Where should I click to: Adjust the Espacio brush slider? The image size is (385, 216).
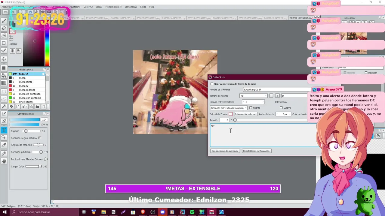(26, 131)
